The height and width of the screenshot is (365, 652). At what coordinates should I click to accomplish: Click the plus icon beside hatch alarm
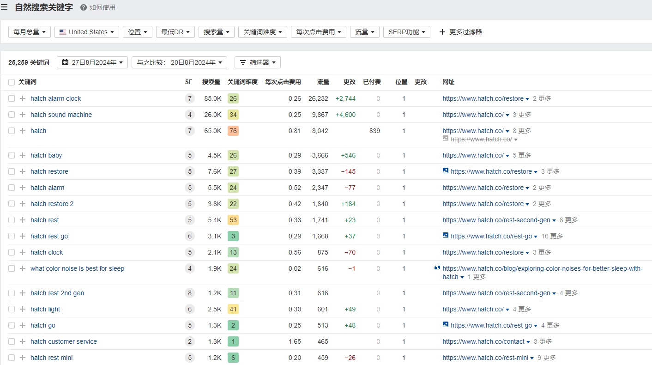23,188
